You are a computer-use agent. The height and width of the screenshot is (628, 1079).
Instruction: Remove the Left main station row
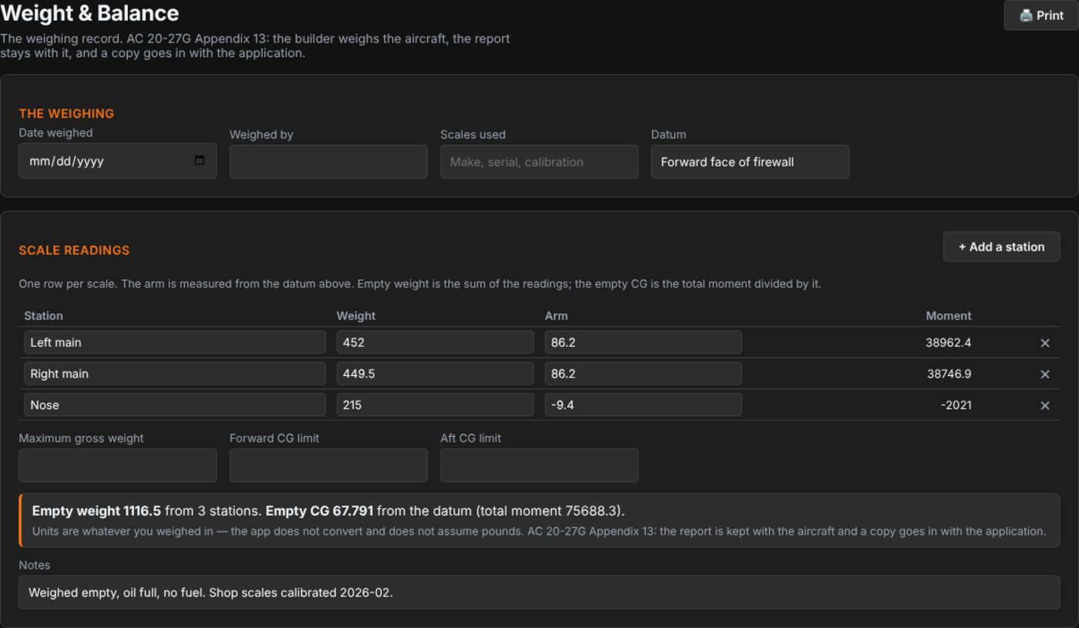1045,343
